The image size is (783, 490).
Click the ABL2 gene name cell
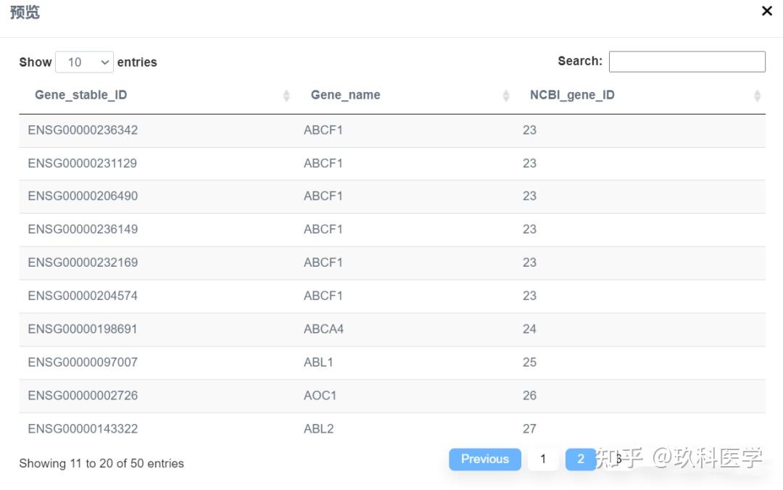pos(318,428)
